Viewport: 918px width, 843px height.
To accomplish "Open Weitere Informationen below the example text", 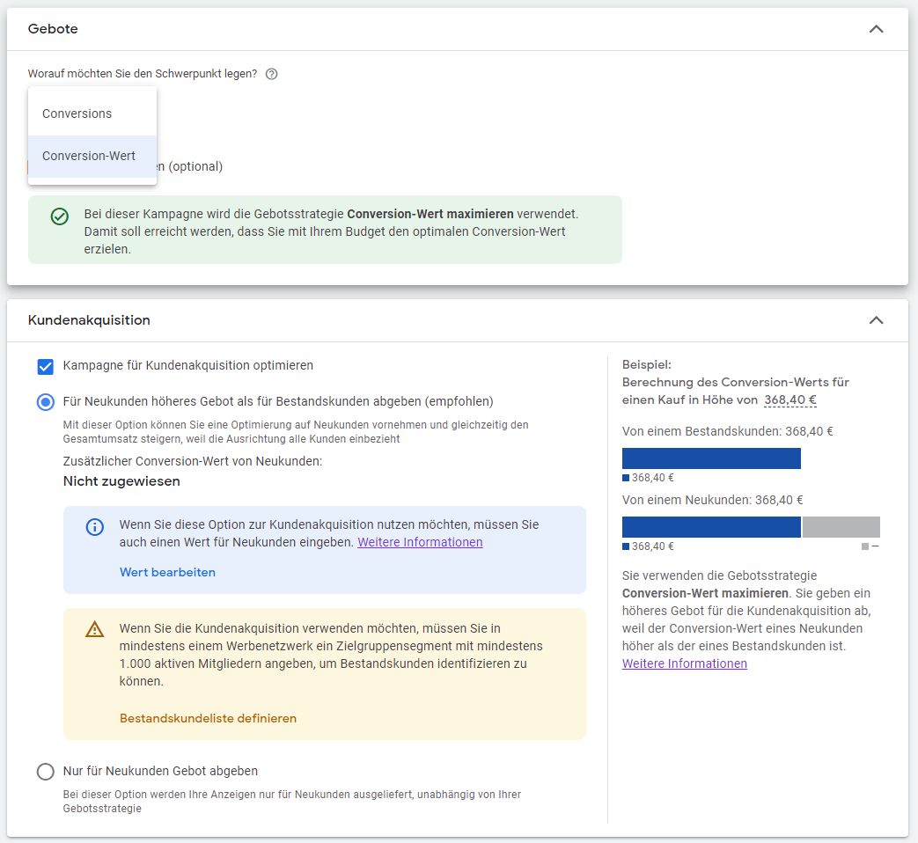I will point(684,663).
